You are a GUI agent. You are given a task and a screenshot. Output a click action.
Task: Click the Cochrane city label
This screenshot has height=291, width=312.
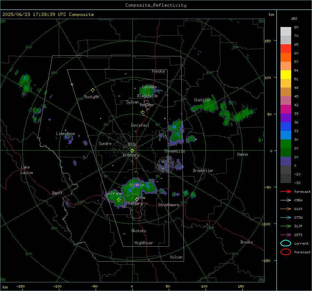coord(113,193)
